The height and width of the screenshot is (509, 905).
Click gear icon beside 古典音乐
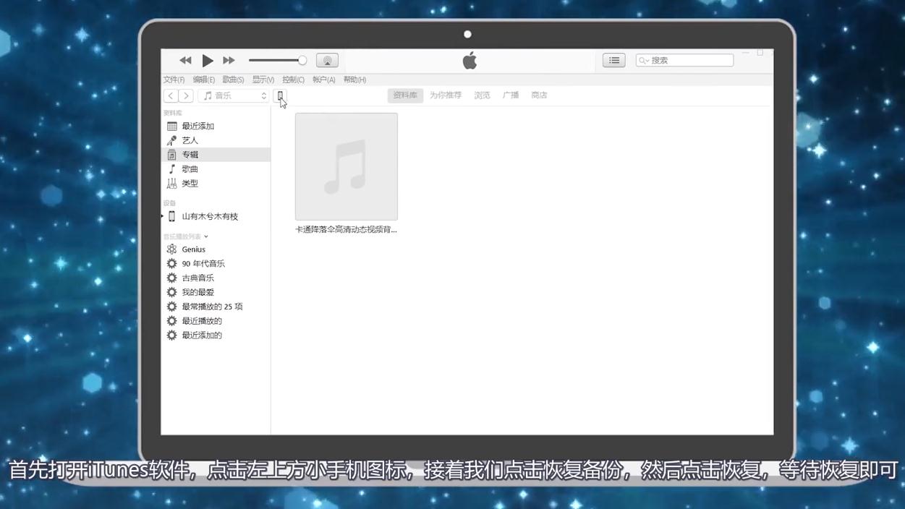(x=171, y=278)
